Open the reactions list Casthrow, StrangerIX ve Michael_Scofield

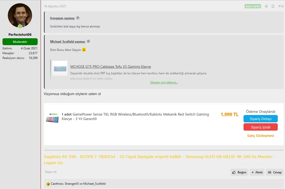point(78,184)
